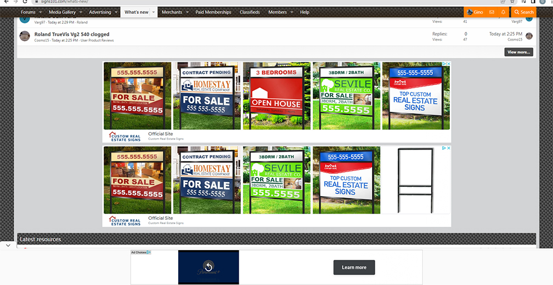Image resolution: width=553 pixels, height=285 pixels.
Task: Click second ad's Homestay FOR SALE sign
Action: click(207, 180)
